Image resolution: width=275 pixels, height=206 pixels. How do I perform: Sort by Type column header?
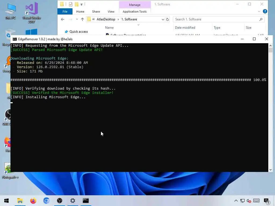(x=217, y=28)
